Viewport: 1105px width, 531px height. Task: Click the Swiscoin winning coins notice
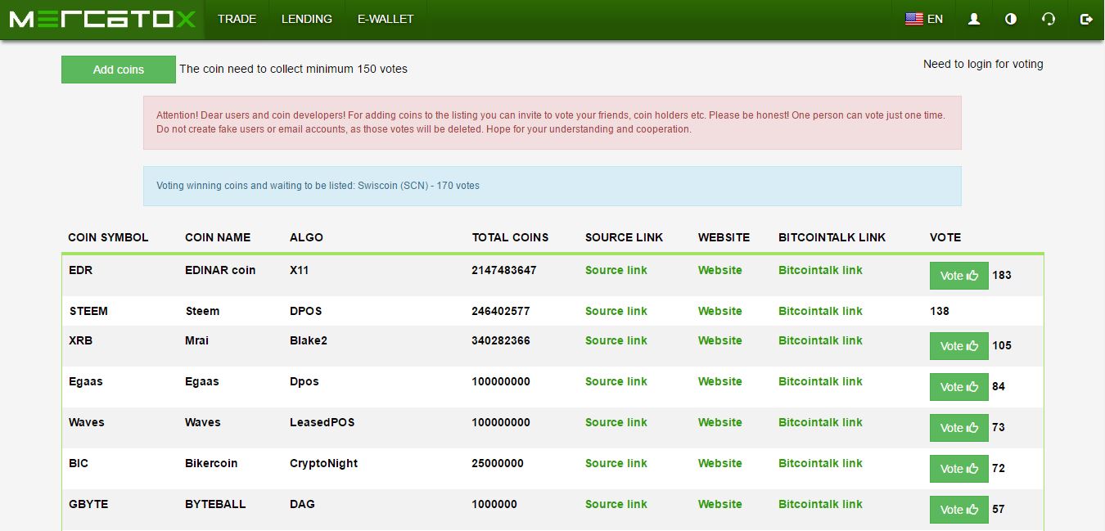pyautogui.click(x=552, y=186)
